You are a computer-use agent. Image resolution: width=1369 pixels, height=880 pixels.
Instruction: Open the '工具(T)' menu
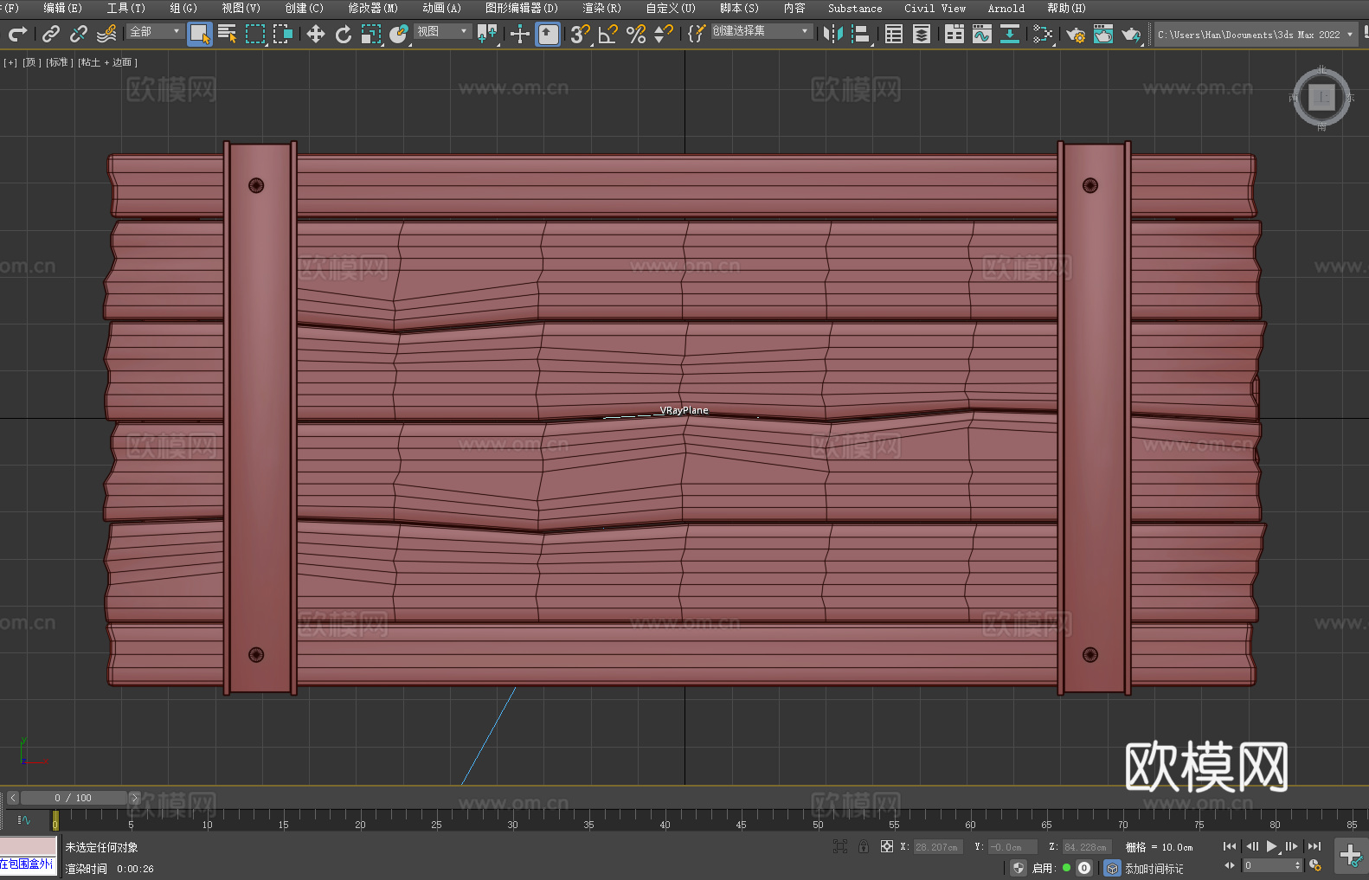point(125,8)
